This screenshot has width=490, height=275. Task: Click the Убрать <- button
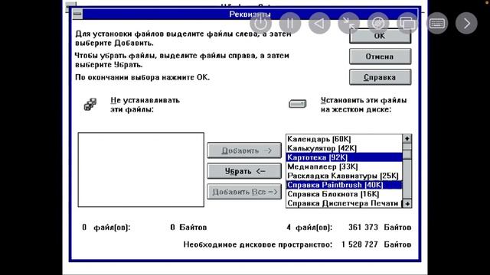(244, 171)
